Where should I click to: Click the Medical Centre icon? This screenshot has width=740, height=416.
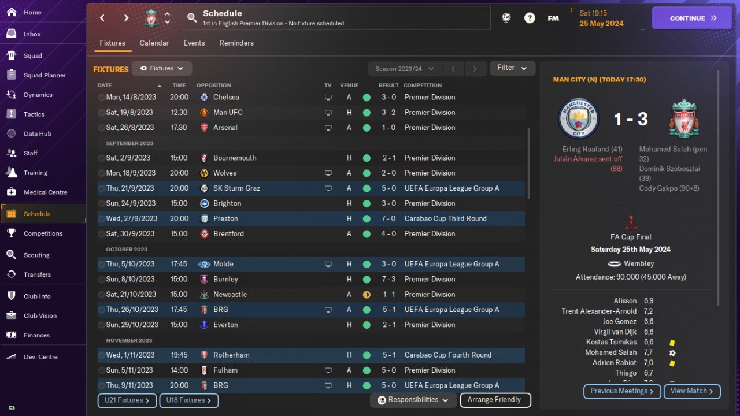click(11, 192)
